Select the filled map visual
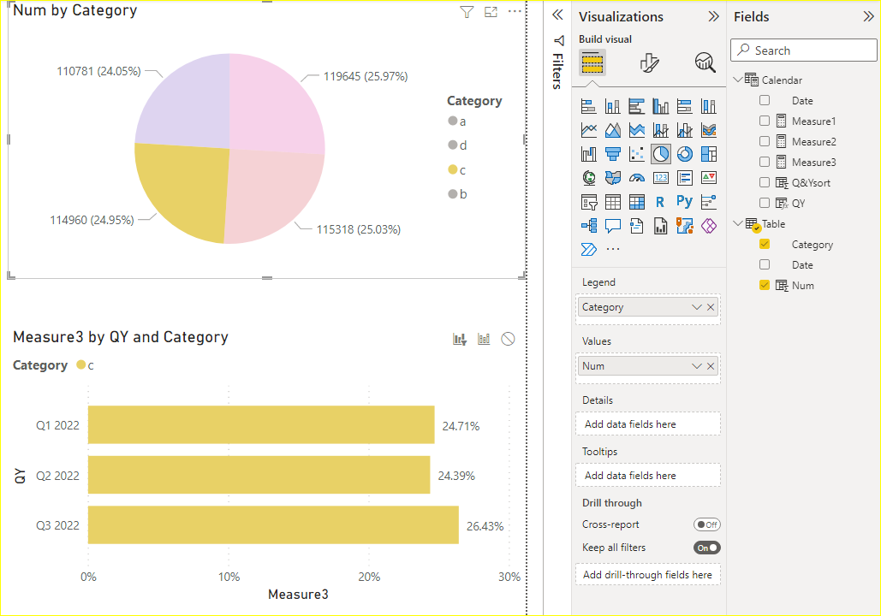881x616 pixels. [x=612, y=178]
